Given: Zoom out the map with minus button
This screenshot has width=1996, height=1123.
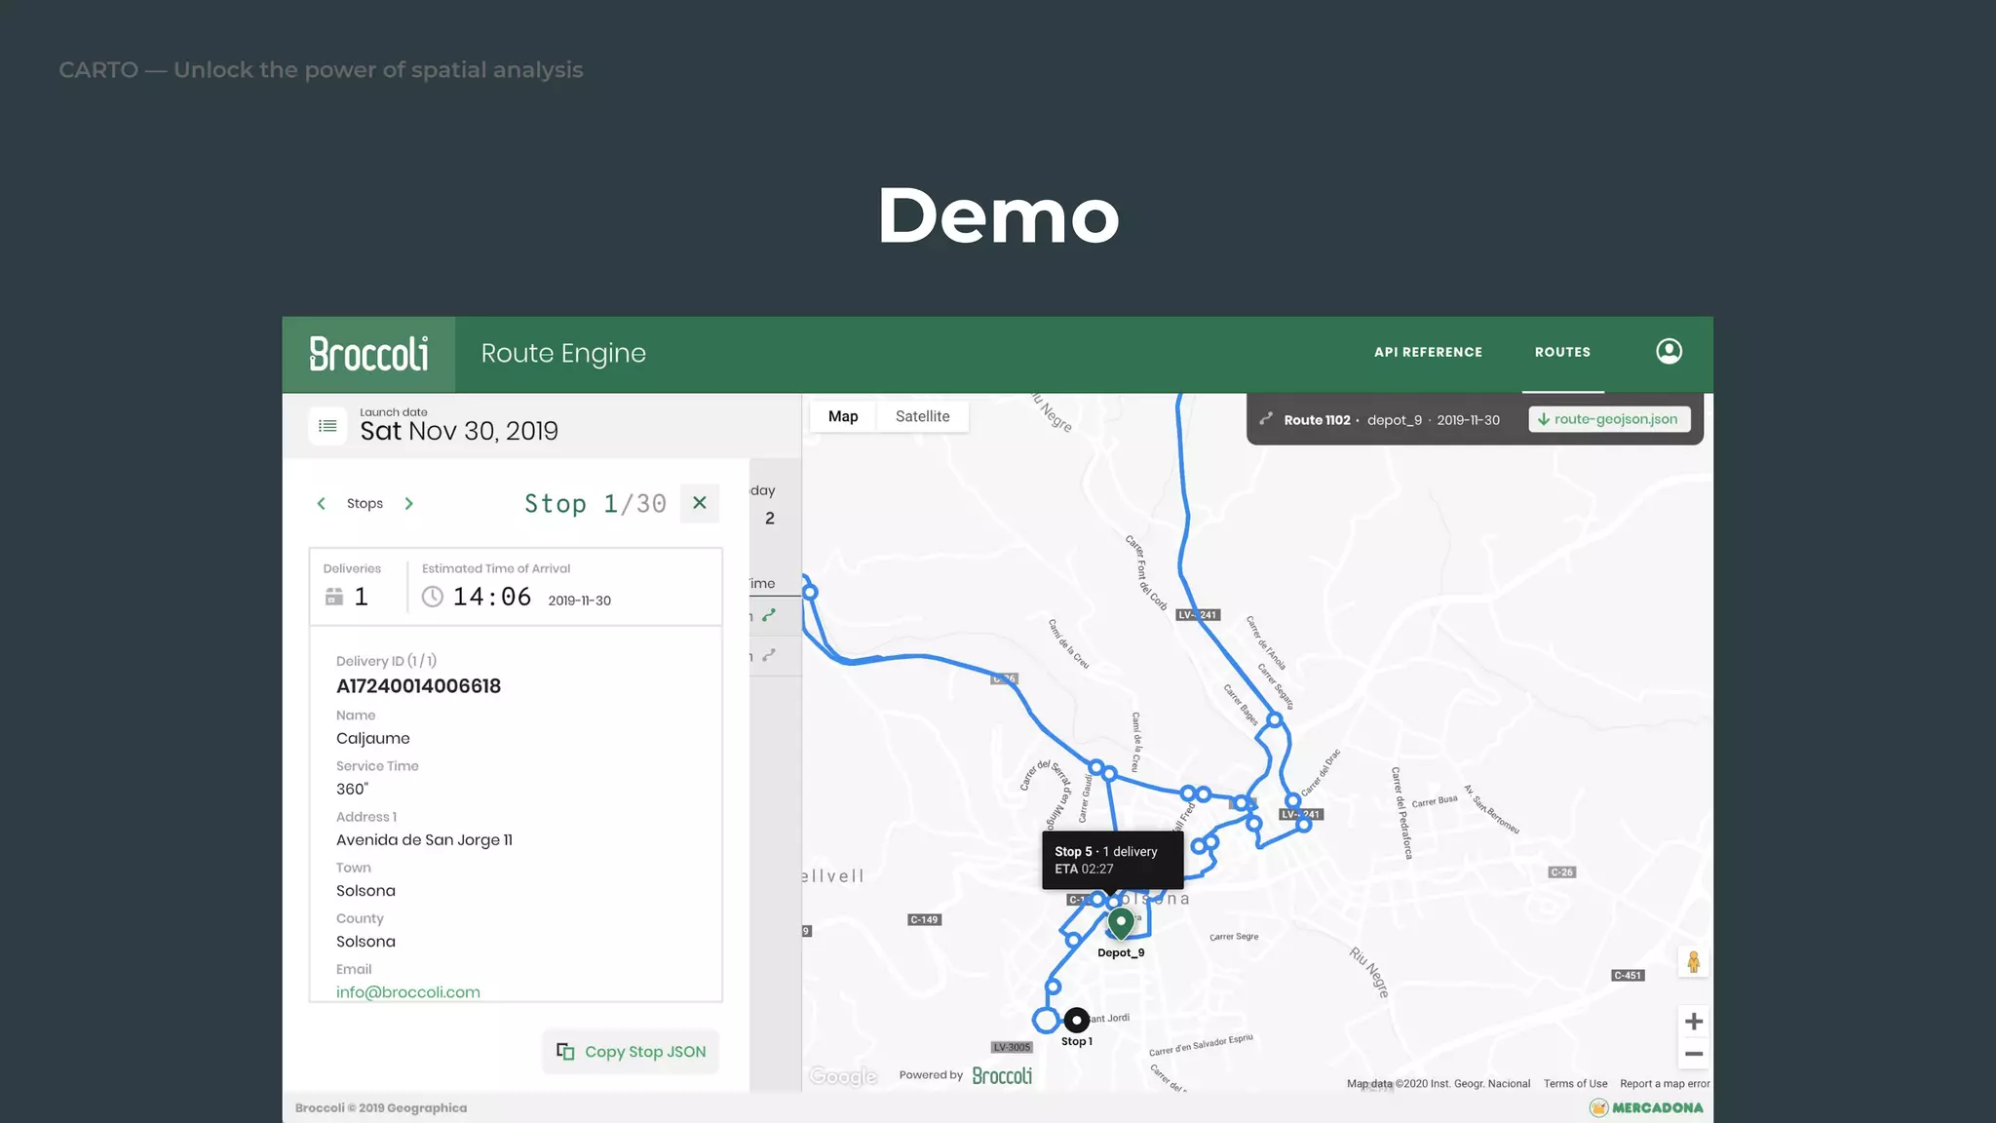Looking at the screenshot, I should (1694, 1054).
